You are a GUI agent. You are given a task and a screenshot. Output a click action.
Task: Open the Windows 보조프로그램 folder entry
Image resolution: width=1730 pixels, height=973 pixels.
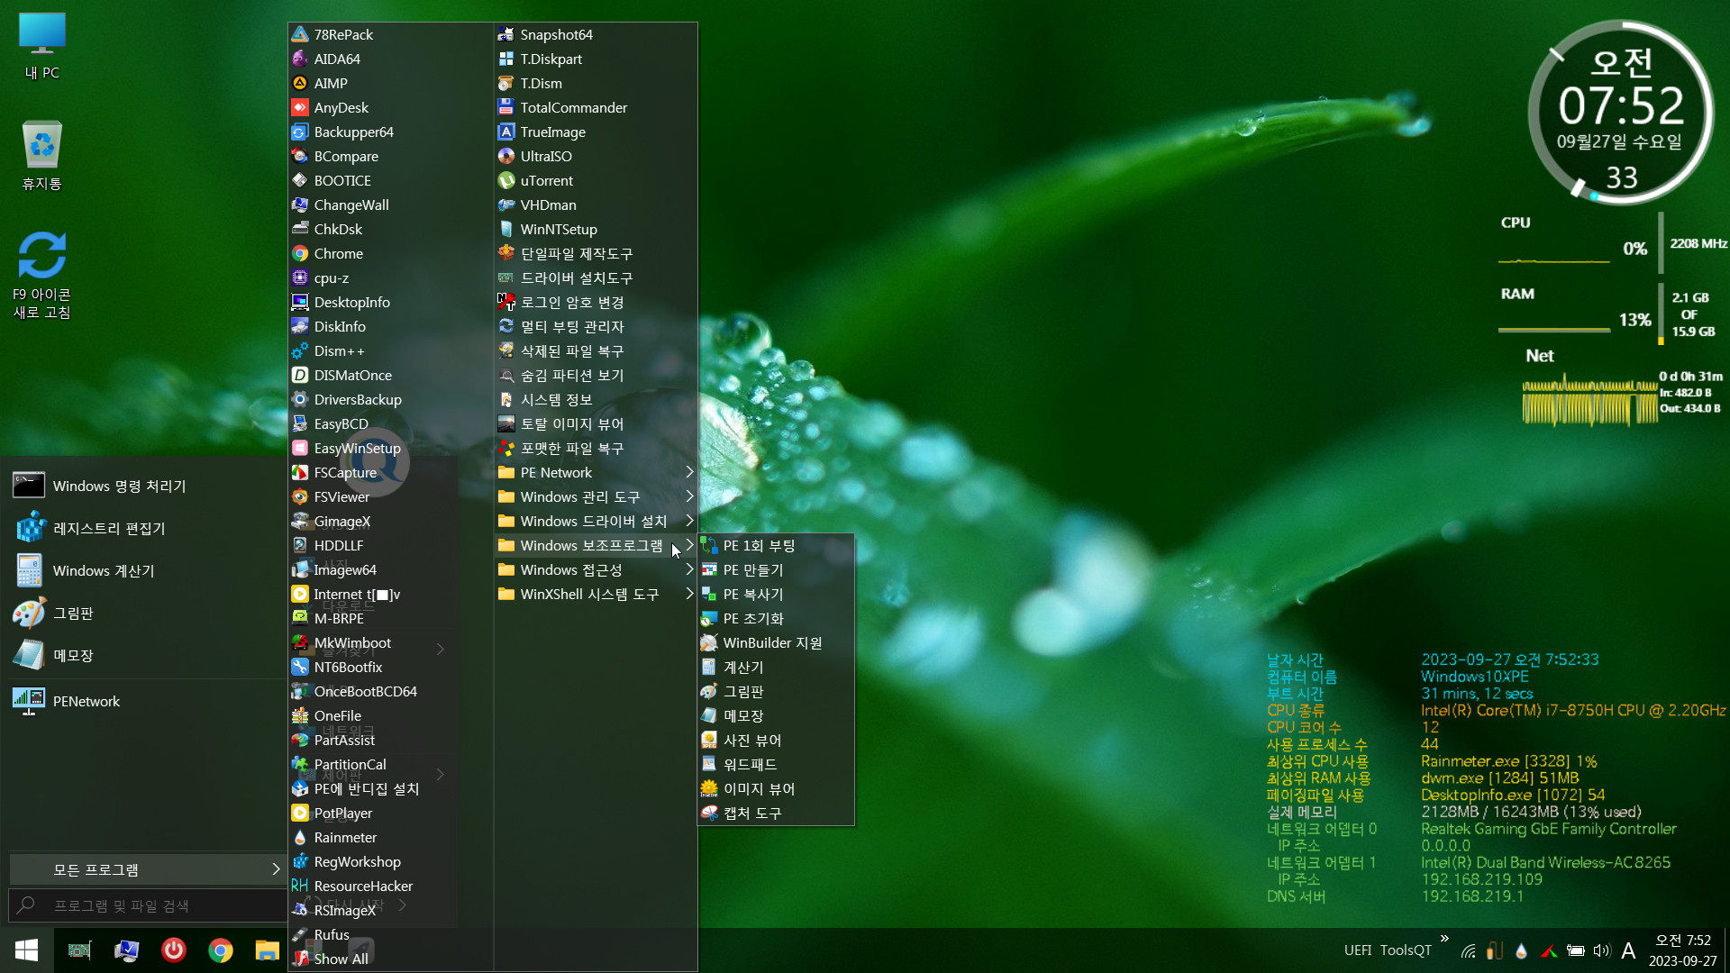click(x=596, y=545)
